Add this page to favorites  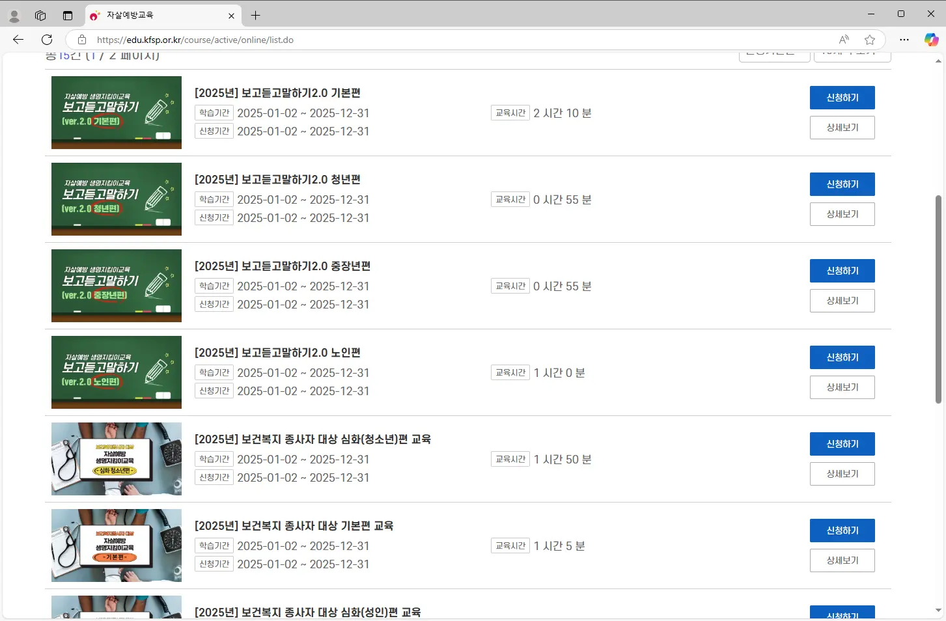pyautogui.click(x=870, y=40)
